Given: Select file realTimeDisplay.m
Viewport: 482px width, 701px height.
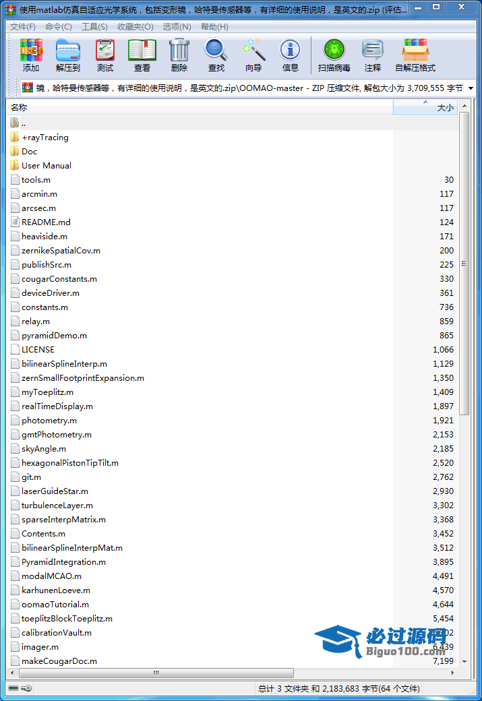Looking at the screenshot, I should coord(57,406).
